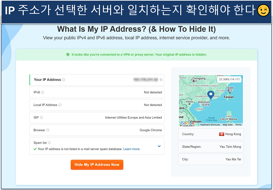This screenshot has width=273, height=190.
Task: Click the green shield VPN status icon
Action: 68,54
